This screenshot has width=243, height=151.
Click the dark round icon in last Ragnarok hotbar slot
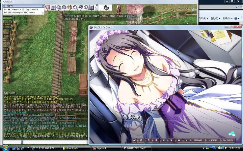point(106,7)
